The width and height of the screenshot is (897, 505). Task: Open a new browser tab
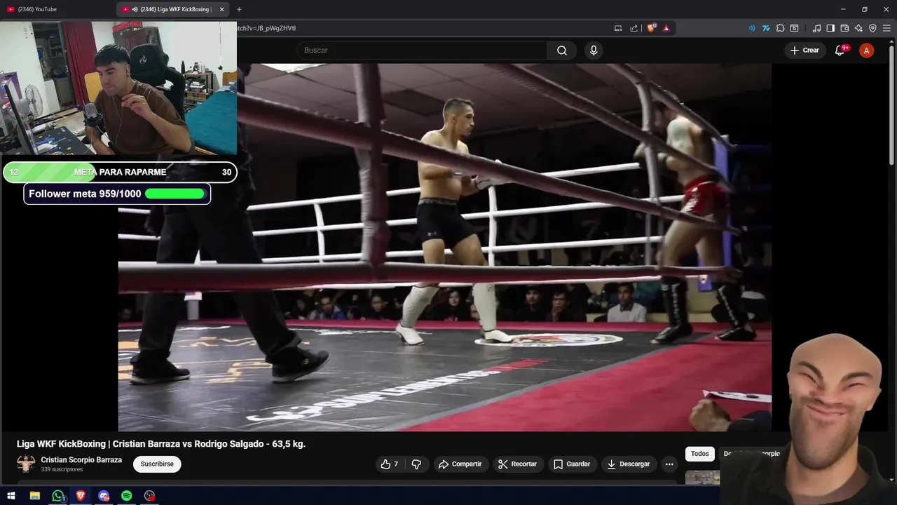[239, 9]
